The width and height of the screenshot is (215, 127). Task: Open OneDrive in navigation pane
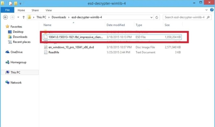click(x=16, y=52)
